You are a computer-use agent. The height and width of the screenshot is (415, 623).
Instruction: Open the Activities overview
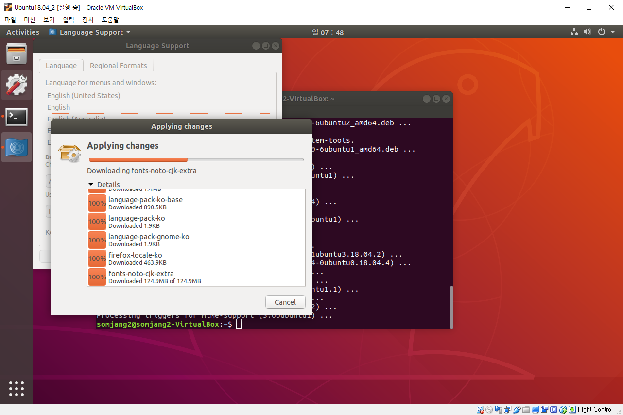coord(23,32)
